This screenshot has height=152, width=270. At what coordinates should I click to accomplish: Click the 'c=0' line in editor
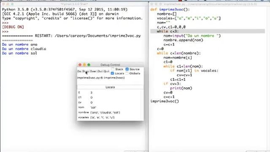click(x=160, y=49)
